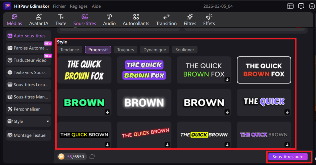The image size is (316, 165).
Task: Open the Transition panel
Action: [166, 20]
